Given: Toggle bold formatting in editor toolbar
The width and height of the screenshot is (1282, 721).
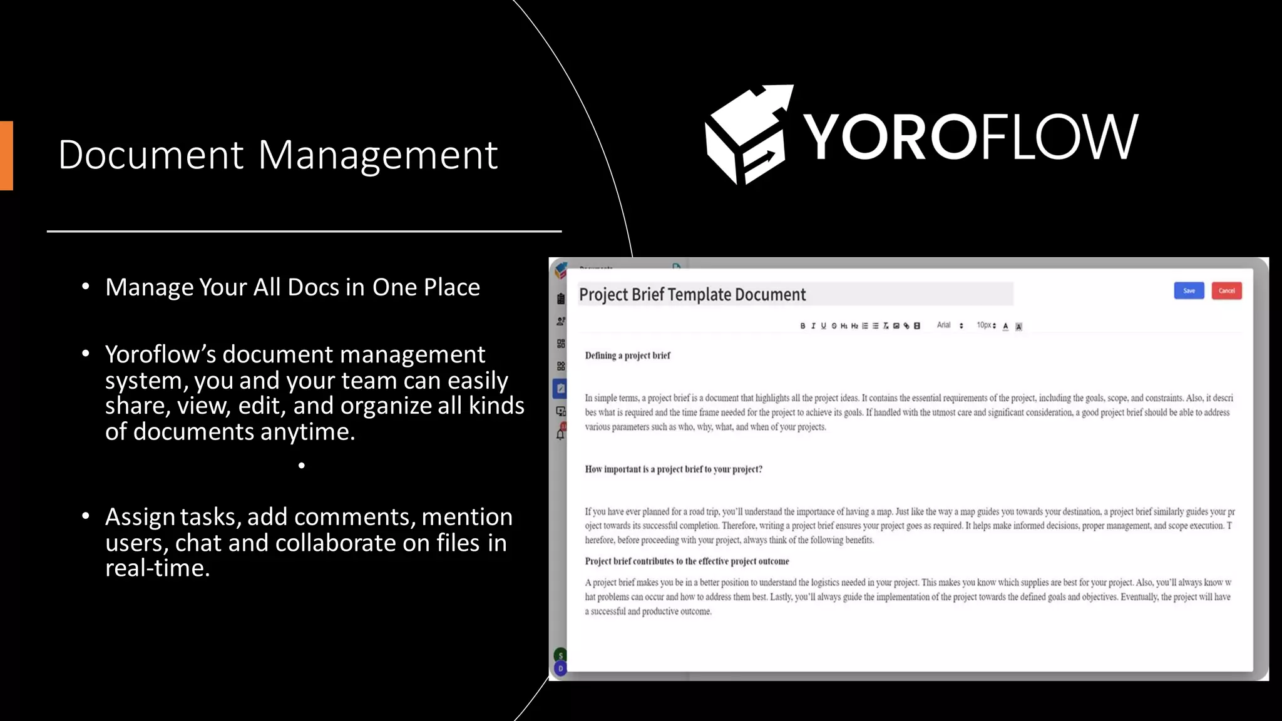Looking at the screenshot, I should (803, 325).
